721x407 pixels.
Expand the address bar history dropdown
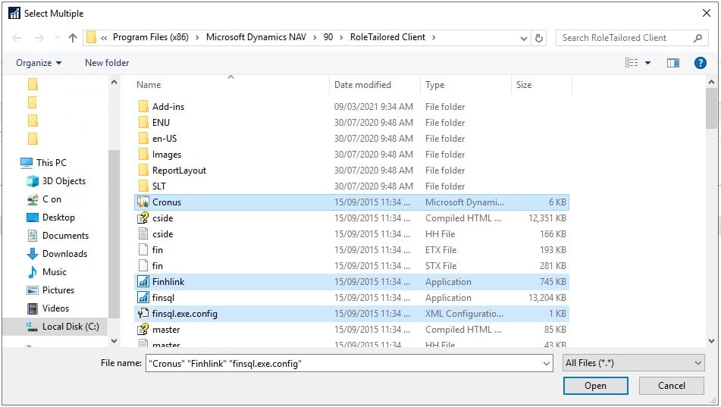tap(523, 38)
